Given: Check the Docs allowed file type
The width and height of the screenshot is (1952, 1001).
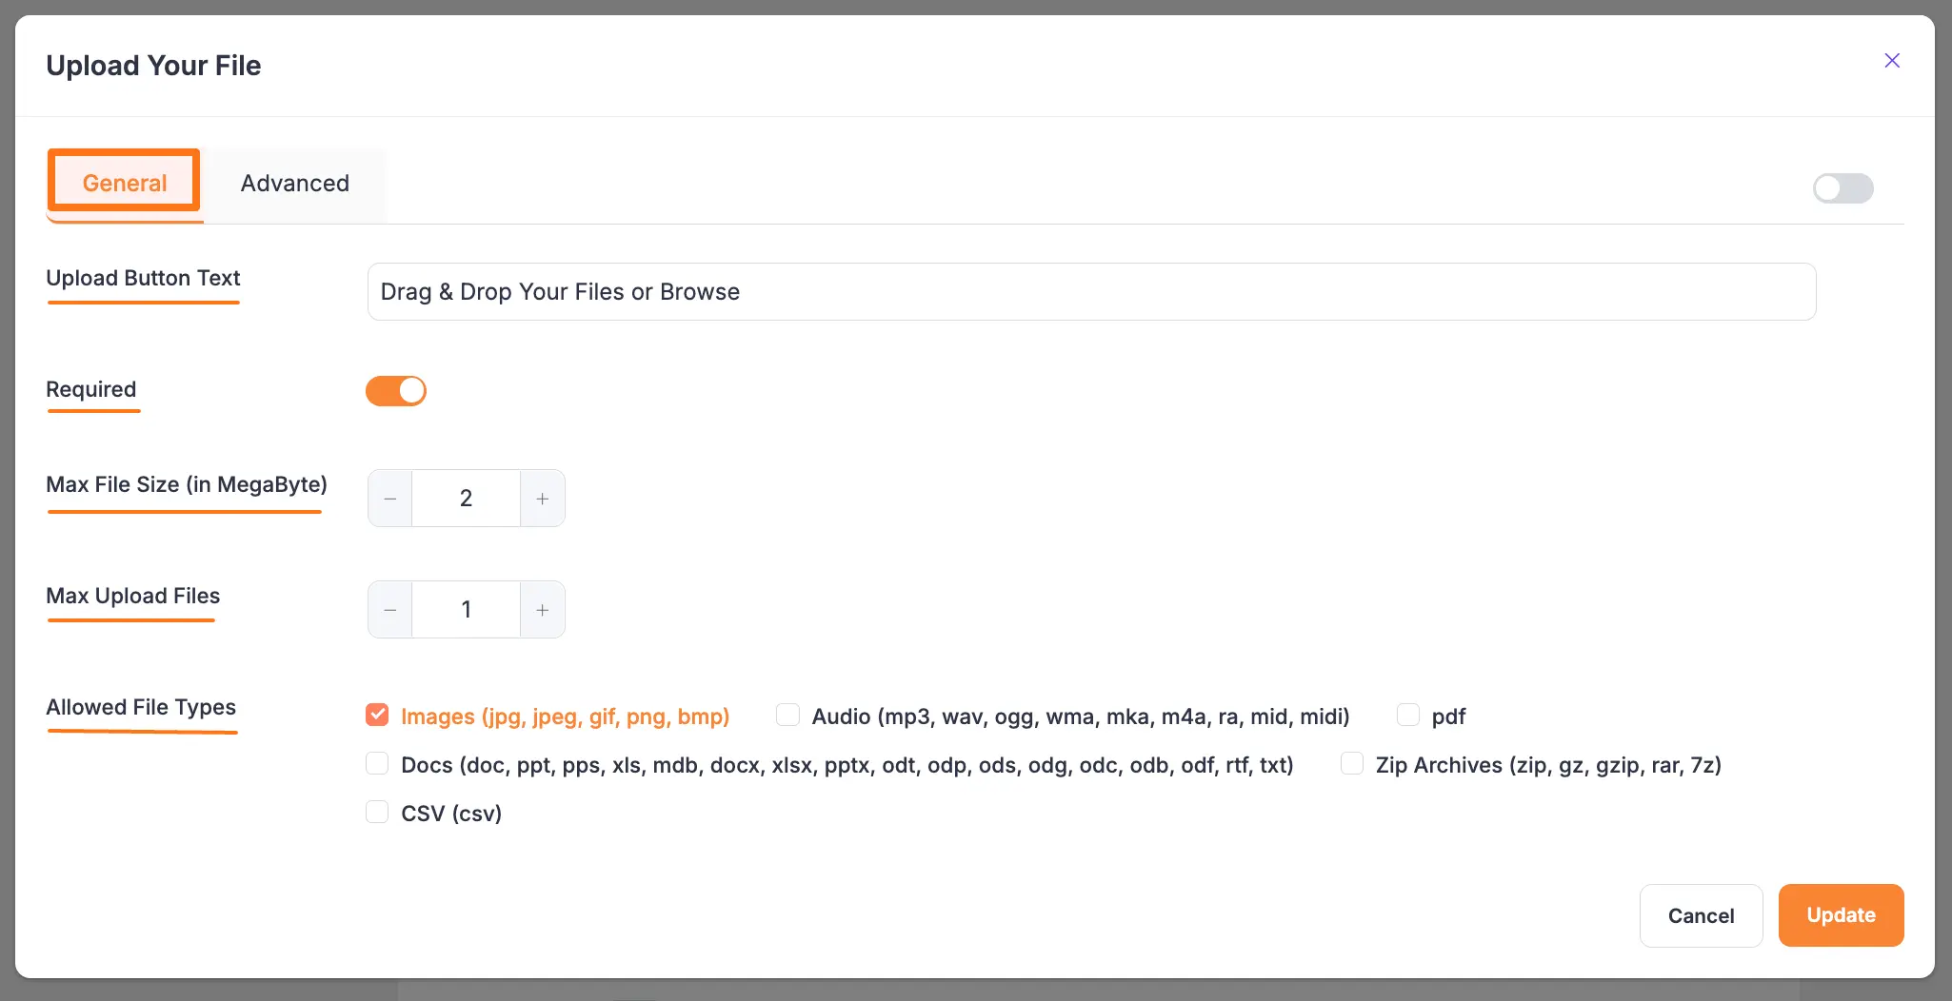Looking at the screenshot, I should 377,763.
